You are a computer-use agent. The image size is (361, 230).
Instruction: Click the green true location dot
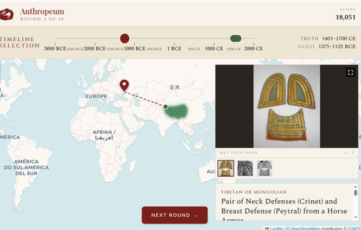point(165,106)
